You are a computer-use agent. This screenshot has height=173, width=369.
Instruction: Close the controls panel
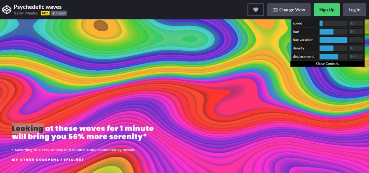327,64
